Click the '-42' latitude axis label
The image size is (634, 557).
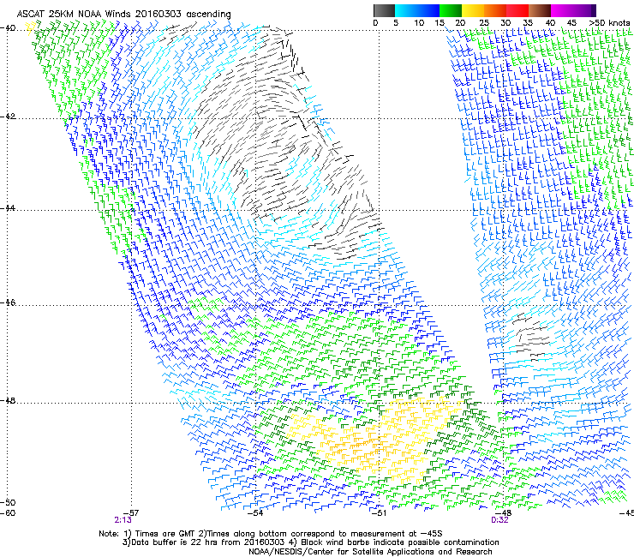coord(8,116)
